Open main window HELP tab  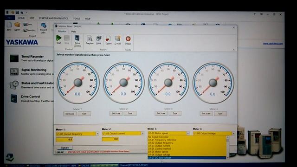click(88, 19)
